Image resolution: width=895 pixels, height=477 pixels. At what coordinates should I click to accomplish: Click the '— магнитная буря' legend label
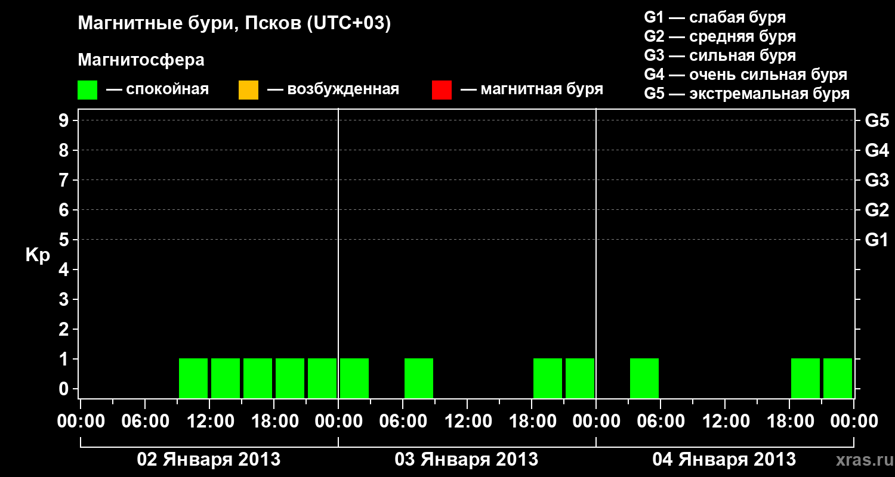coord(532,90)
